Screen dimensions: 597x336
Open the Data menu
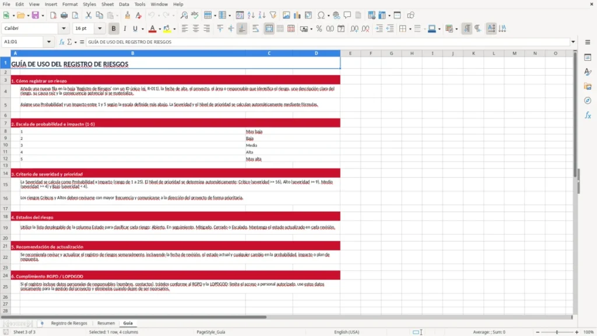point(124,4)
